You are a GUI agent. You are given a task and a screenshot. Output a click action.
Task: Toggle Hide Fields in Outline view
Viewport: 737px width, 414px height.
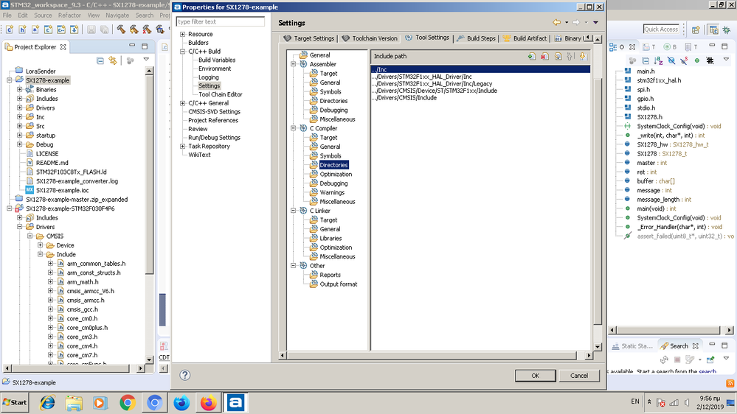[x=671, y=60]
